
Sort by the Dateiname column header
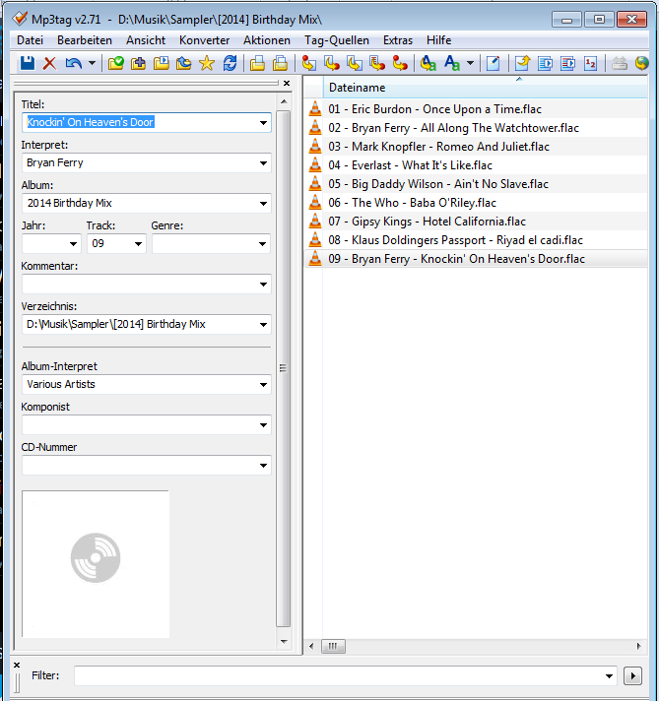pos(485,88)
